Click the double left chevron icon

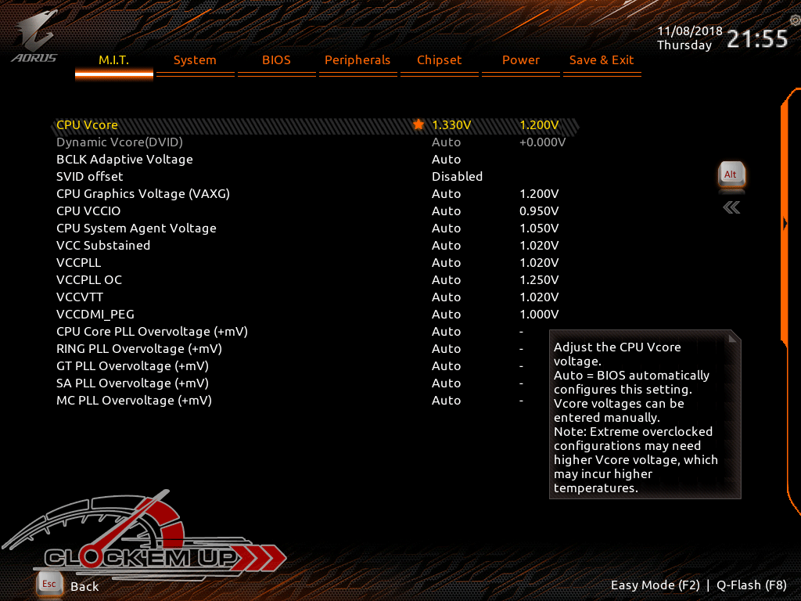point(731,207)
